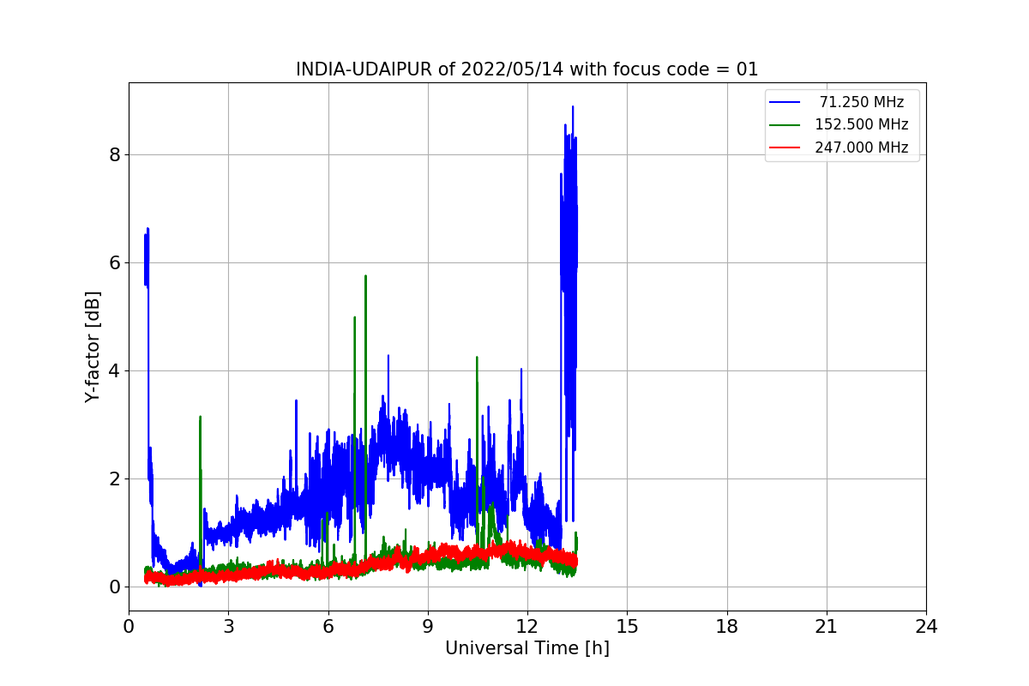Click x-axis tick label 24
Screen dimensions: 1029x686
point(926,627)
